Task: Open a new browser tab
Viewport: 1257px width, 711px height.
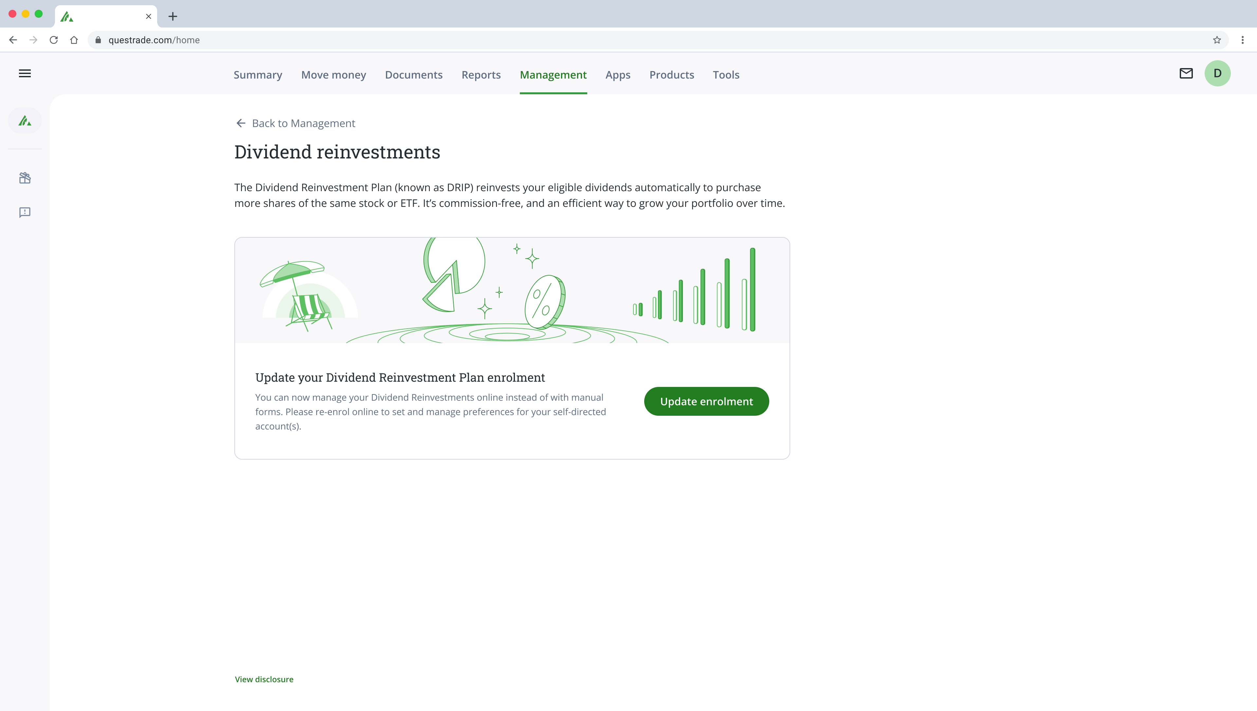Action: 173,16
